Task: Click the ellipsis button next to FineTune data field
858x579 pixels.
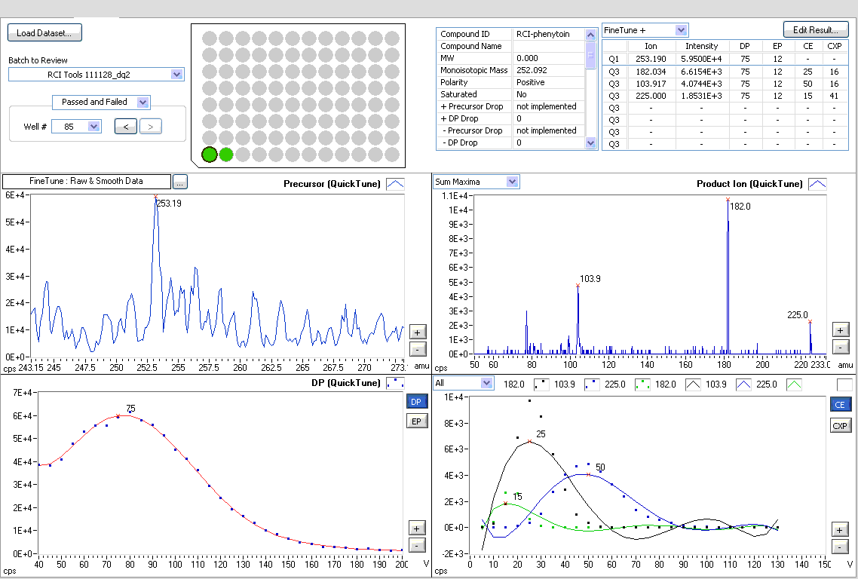Action: (179, 182)
